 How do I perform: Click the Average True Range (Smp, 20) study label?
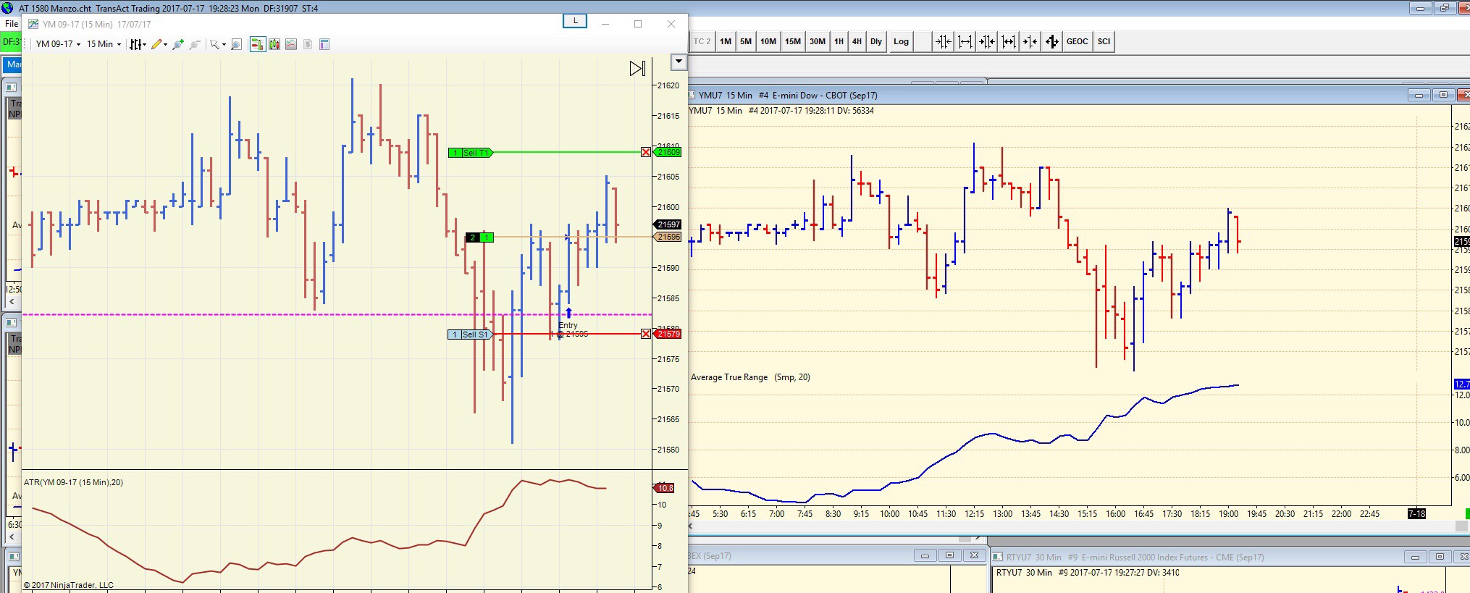coord(750,377)
